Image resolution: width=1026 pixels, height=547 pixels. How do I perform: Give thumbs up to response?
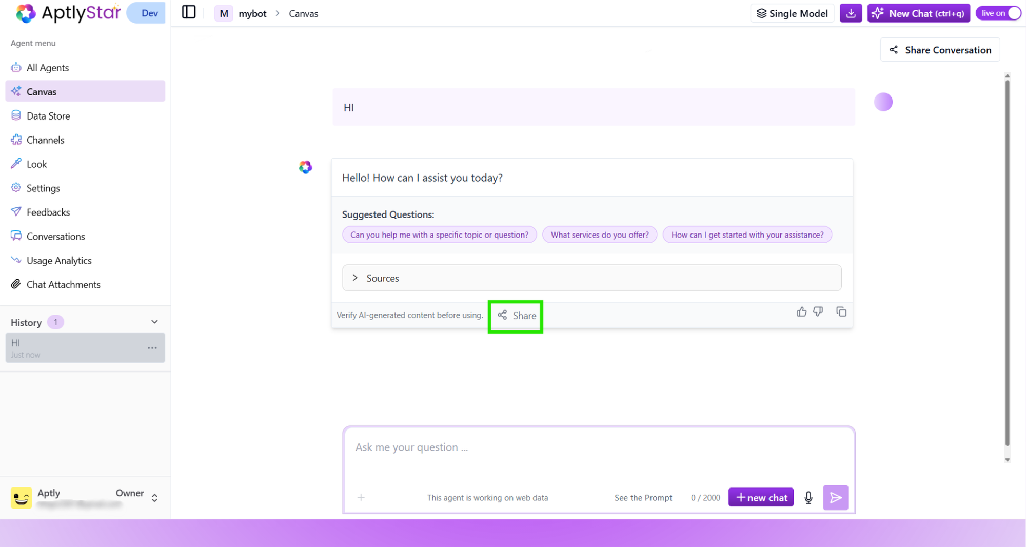click(801, 311)
